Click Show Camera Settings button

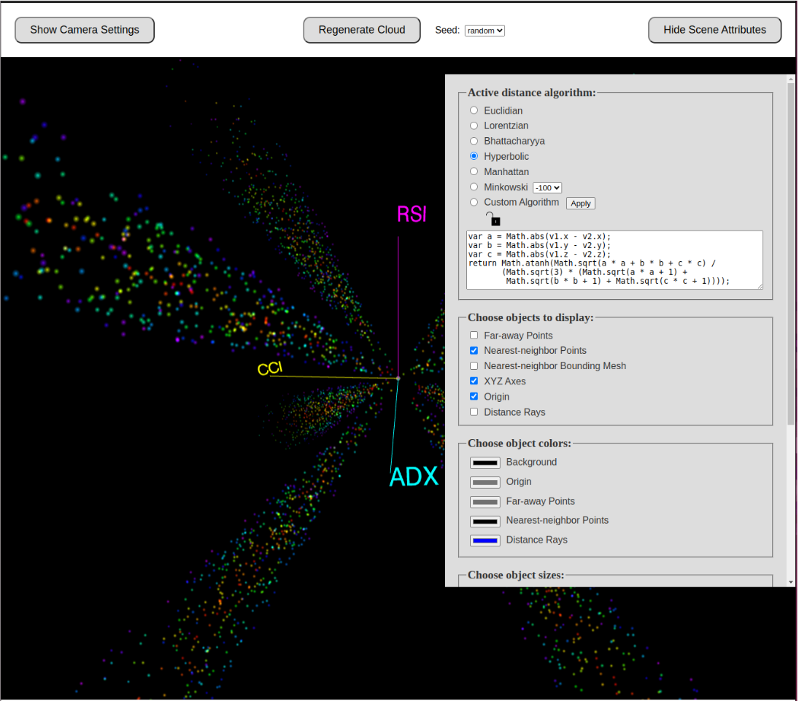click(x=85, y=30)
